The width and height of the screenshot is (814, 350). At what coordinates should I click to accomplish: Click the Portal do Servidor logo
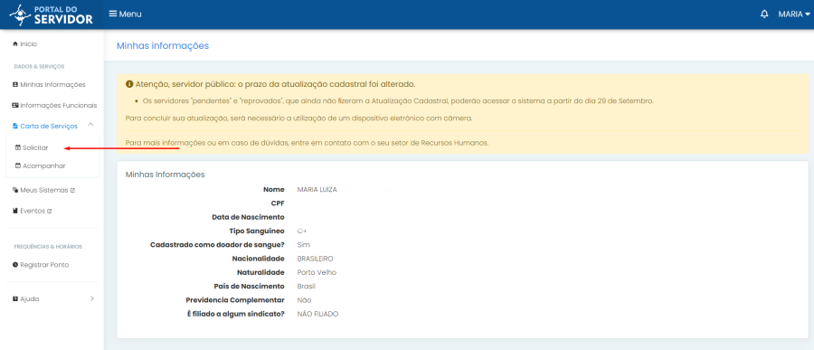52,14
